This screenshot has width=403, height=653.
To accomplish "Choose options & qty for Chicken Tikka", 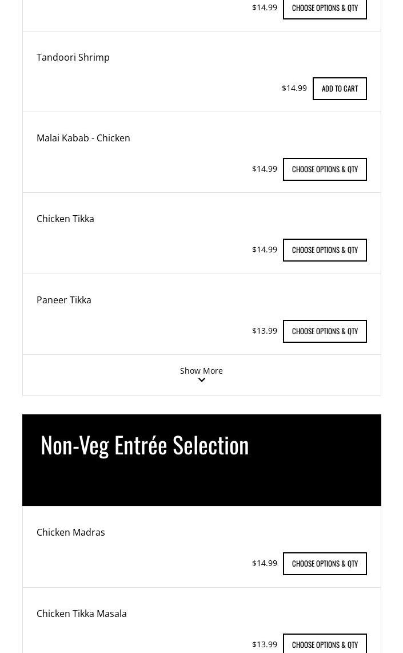I will pos(325,250).
